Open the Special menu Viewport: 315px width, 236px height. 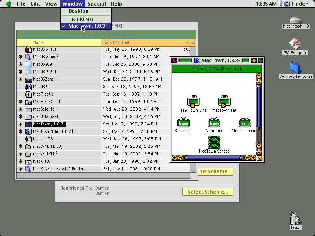[x=96, y=4]
